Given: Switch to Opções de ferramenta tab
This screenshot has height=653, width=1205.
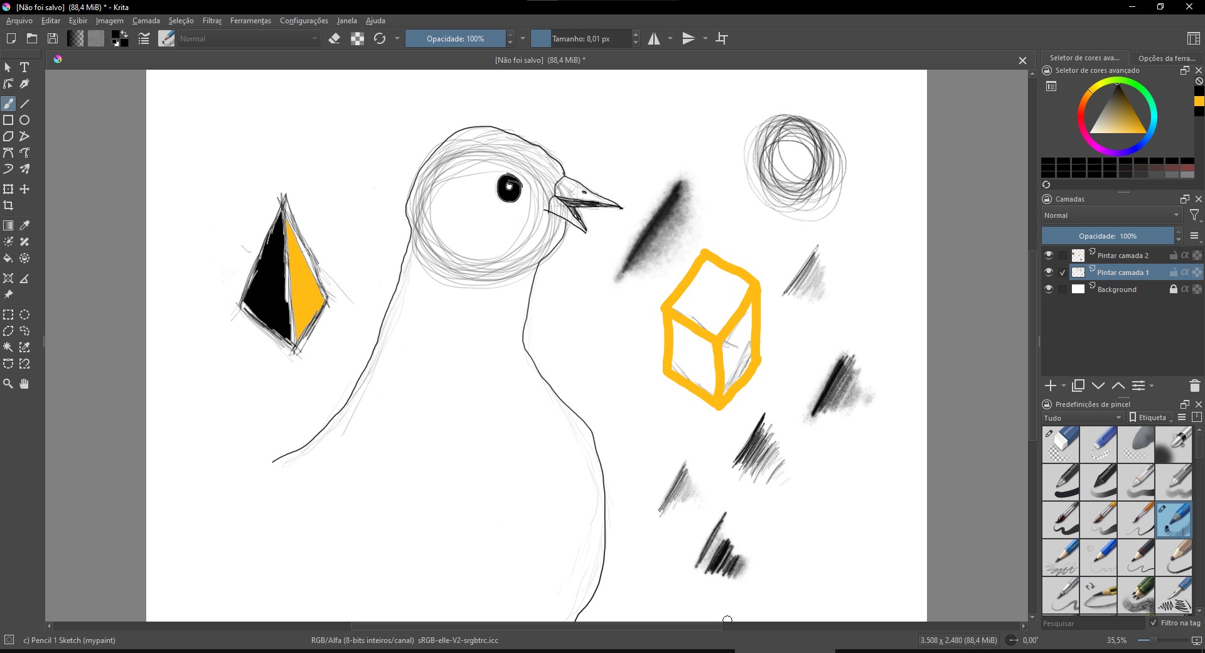Looking at the screenshot, I should click(x=1166, y=58).
